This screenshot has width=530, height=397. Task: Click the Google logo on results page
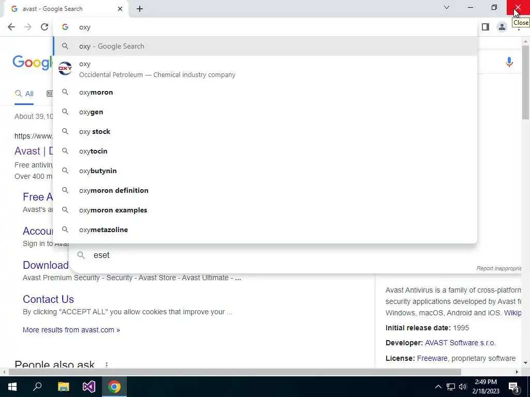tap(33, 63)
